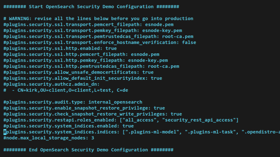Click the WARNING revise all lines comment
The height and width of the screenshot is (157, 280).
98,19
